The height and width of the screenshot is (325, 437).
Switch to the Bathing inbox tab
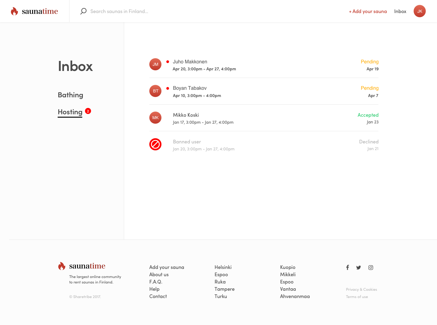(70, 95)
